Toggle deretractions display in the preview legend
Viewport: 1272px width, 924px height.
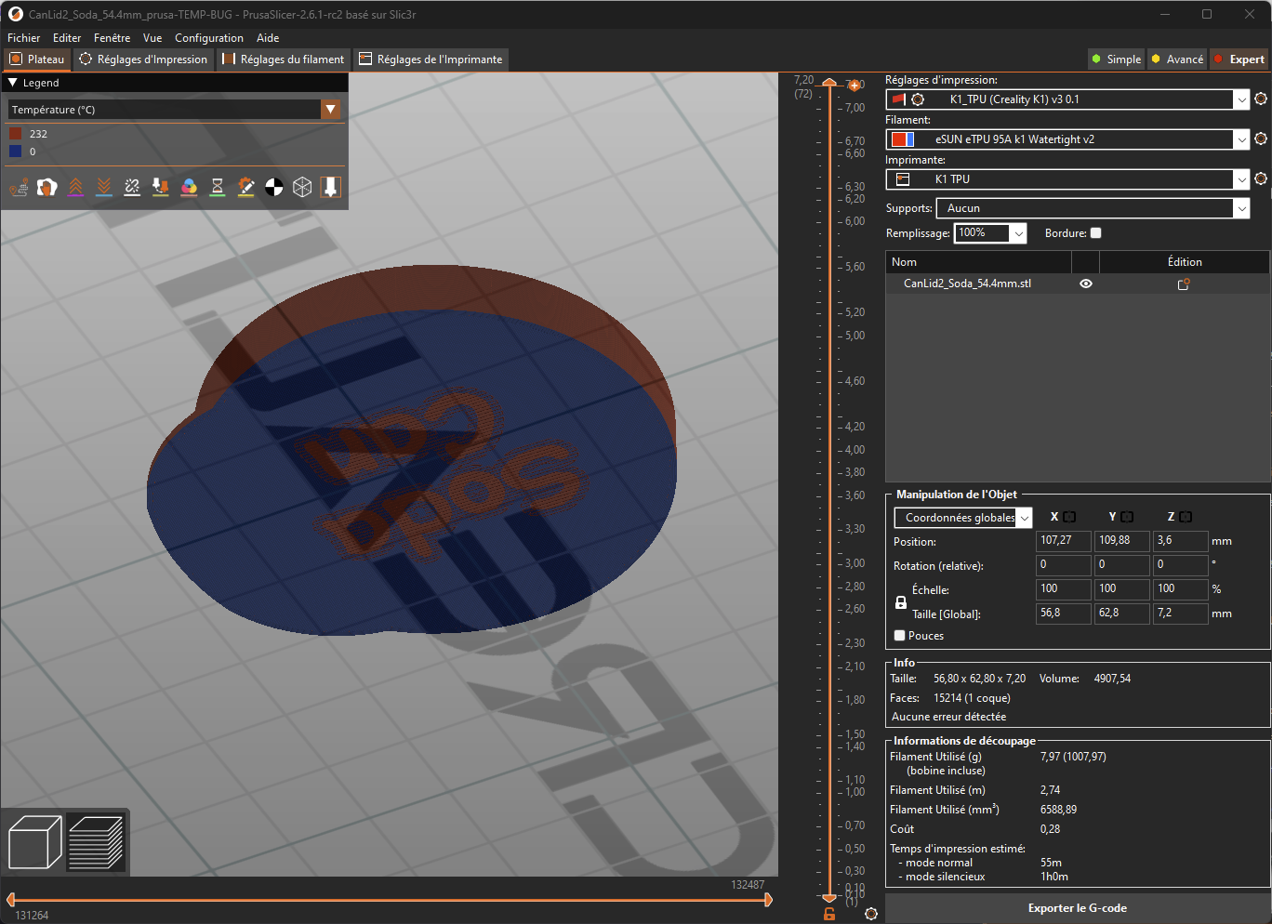tap(103, 187)
